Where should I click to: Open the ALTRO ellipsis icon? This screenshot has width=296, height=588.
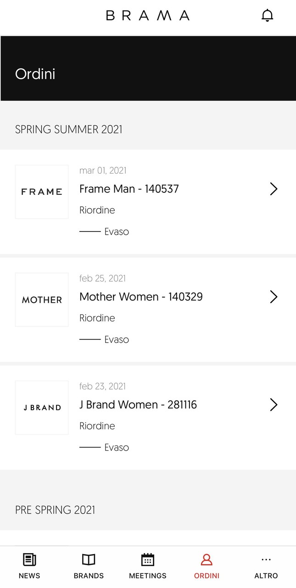266,560
